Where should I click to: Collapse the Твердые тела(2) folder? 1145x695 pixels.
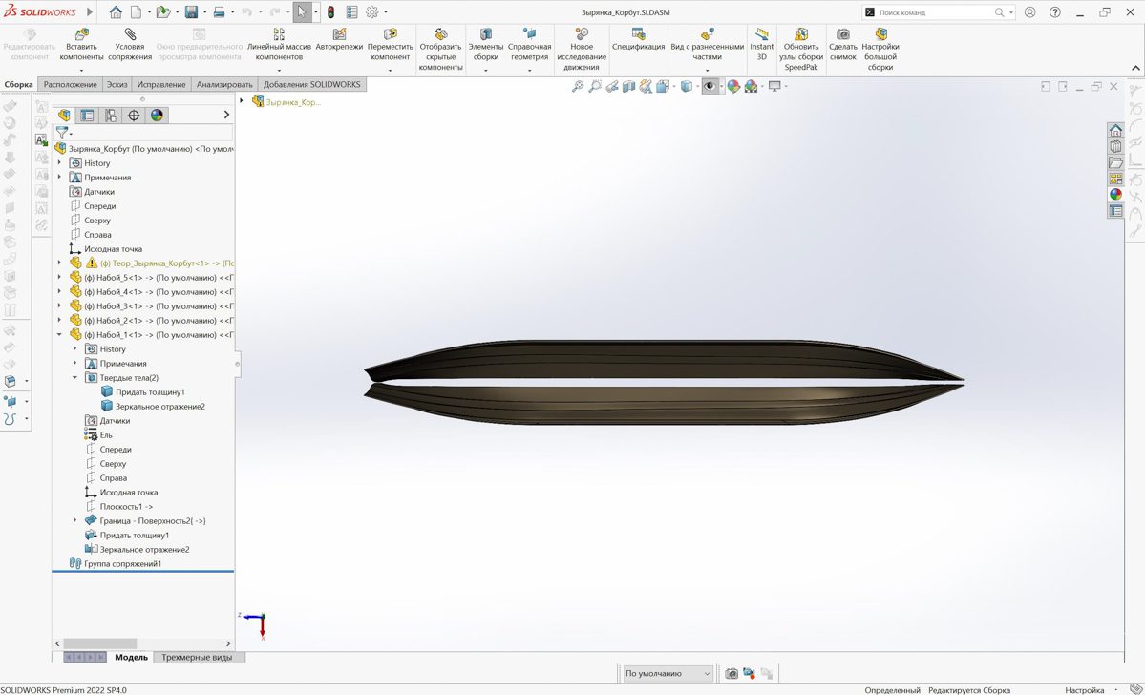point(75,378)
